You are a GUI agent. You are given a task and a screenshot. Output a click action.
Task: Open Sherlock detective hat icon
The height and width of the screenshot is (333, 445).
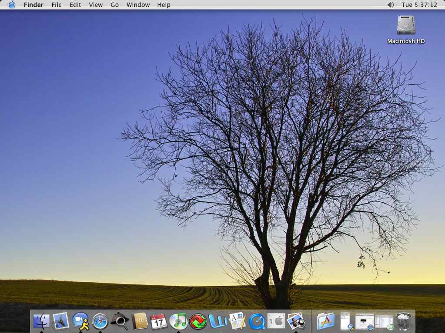[x=120, y=321]
